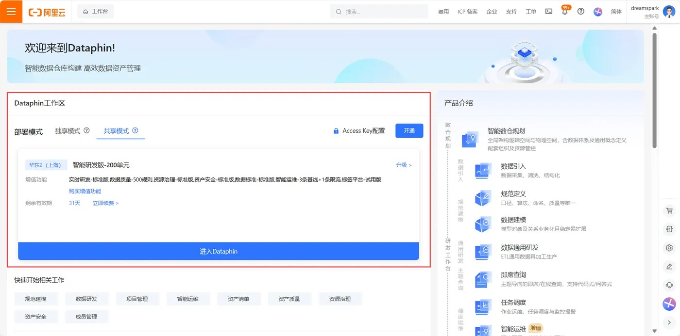
Task: Open the 资源治理 quick start shortcut
Action: point(340,299)
